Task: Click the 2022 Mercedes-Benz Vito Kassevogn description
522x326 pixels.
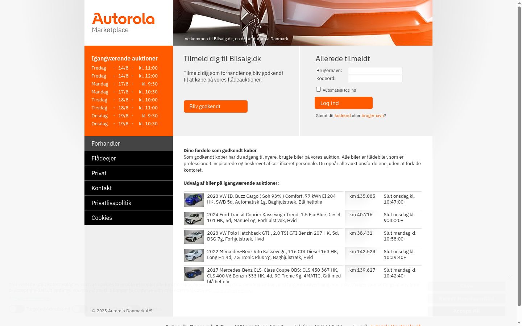Action: [x=273, y=255]
